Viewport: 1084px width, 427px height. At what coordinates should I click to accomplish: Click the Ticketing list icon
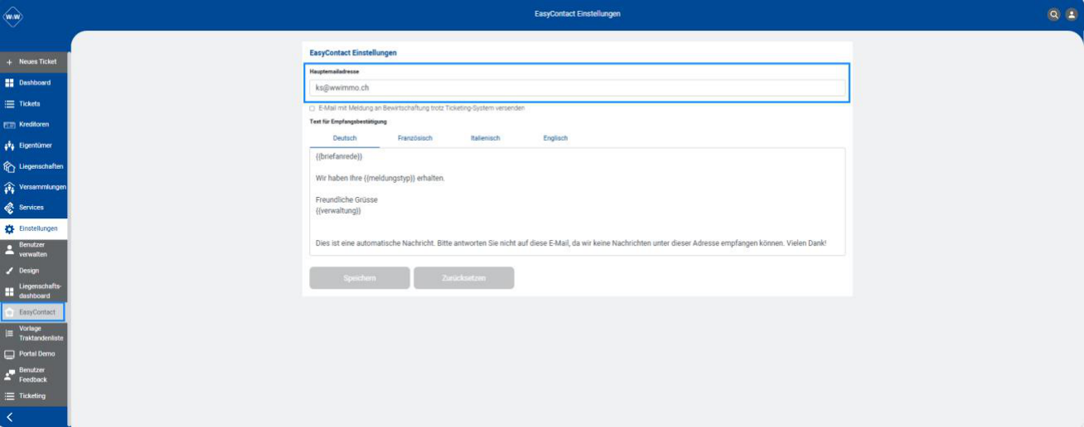[x=10, y=396]
